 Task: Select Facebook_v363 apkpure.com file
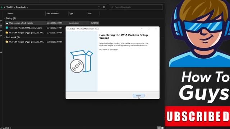coord(25,28)
